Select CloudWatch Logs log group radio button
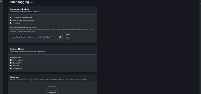The image size is (201, 94). coord(11,17)
